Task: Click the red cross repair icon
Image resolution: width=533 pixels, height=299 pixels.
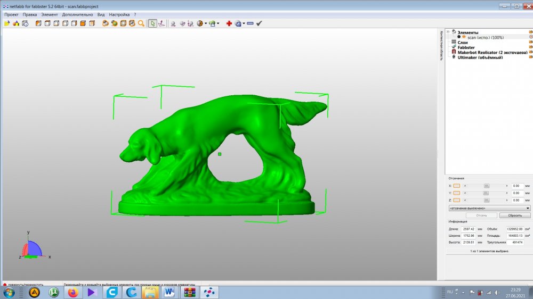Action: point(229,23)
